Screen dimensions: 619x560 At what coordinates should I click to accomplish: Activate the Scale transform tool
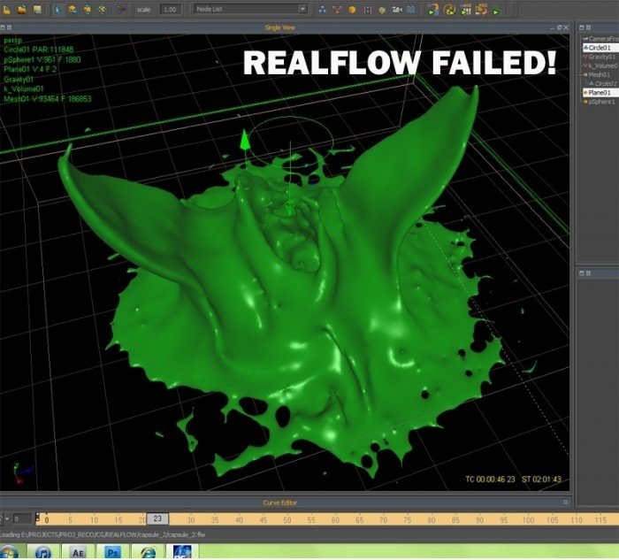point(103,10)
